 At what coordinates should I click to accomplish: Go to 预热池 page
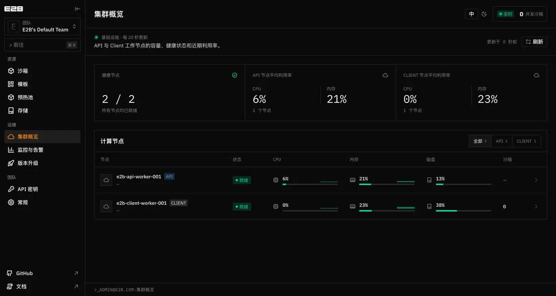[42, 97]
